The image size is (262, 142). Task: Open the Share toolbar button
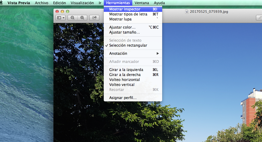tap(94, 18)
